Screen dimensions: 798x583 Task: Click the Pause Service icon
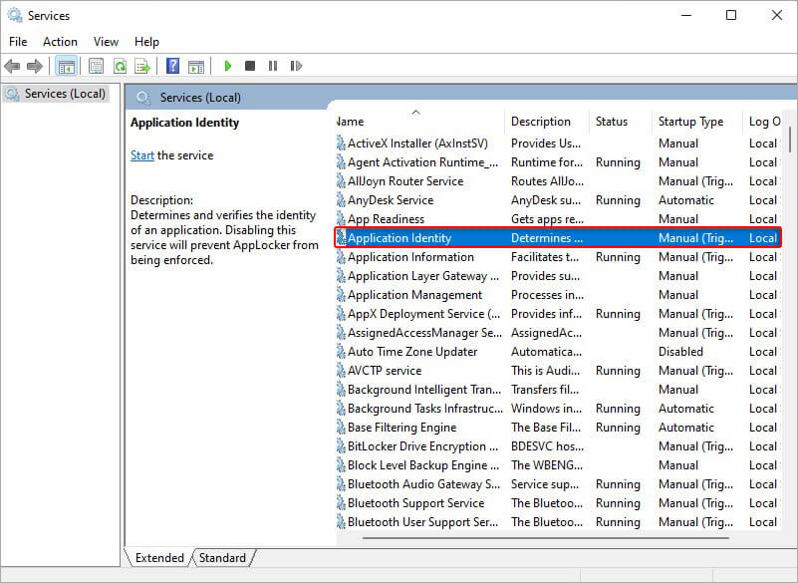point(273,66)
